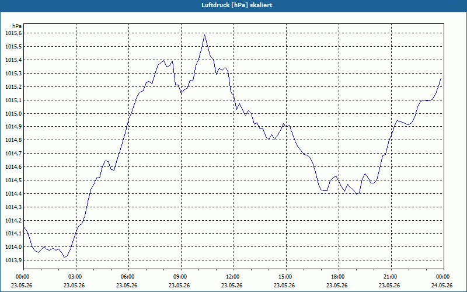Select the 1013,9 y-axis label
The image size is (467, 292).
[x=13, y=260]
